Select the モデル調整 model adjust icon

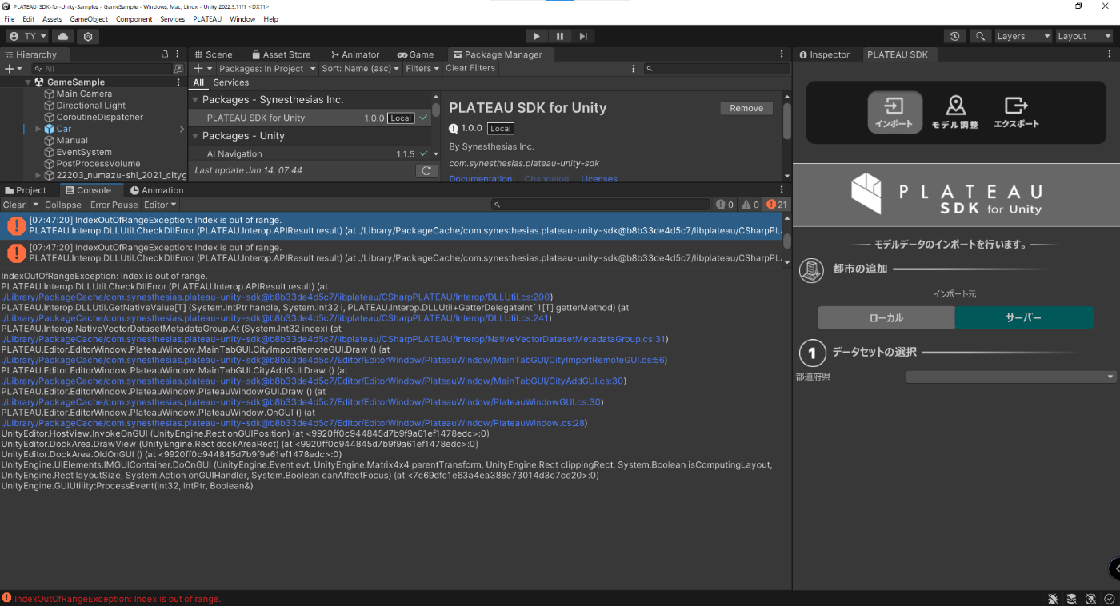(955, 112)
